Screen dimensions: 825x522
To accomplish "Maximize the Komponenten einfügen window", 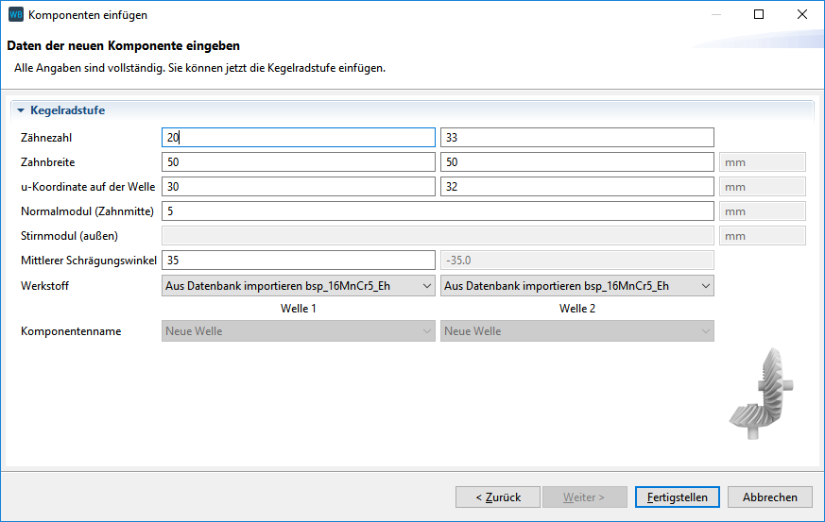I will click(x=759, y=15).
